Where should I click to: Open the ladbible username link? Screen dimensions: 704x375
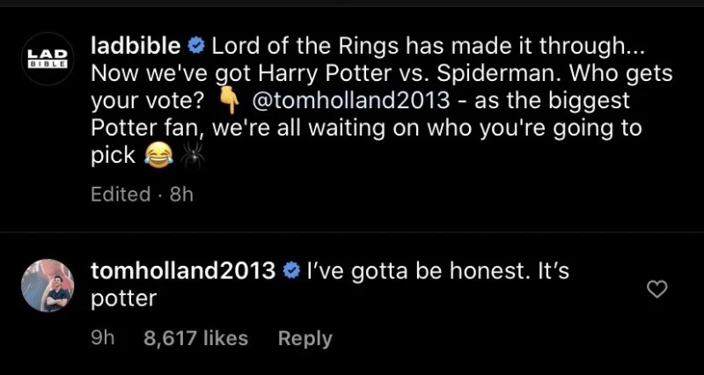pyautogui.click(x=136, y=44)
